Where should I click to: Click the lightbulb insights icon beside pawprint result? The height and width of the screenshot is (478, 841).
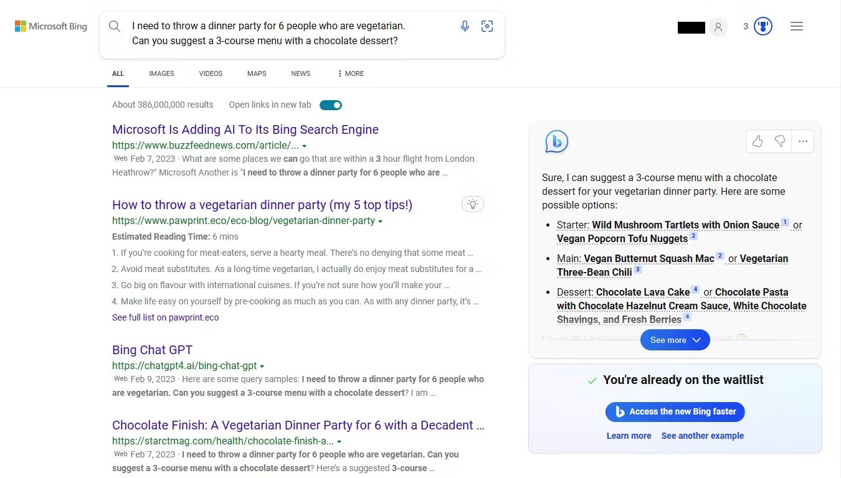[473, 204]
